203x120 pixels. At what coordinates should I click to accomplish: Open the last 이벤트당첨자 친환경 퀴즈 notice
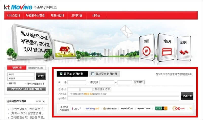coord(28,117)
